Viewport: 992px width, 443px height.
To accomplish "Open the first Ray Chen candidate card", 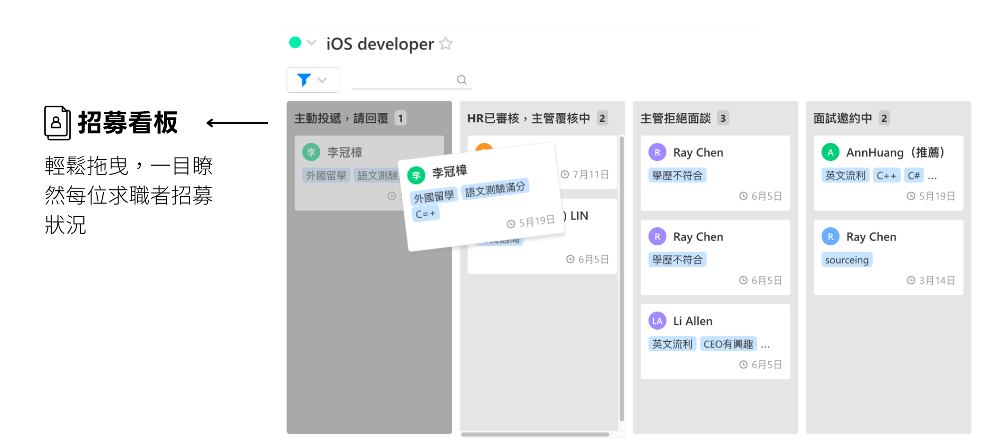I will [715, 173].
